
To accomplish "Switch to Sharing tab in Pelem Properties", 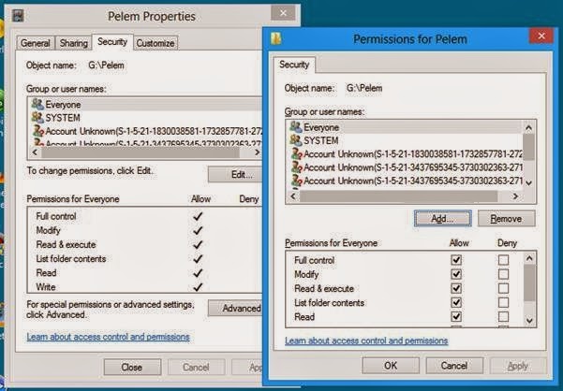I will [74, 43].
